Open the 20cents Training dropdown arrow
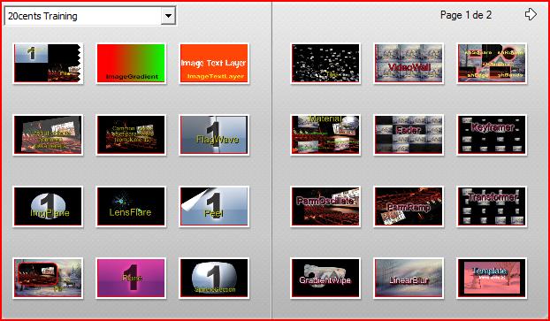This screenshot has height=321, width=550. [x=168, y=16]
